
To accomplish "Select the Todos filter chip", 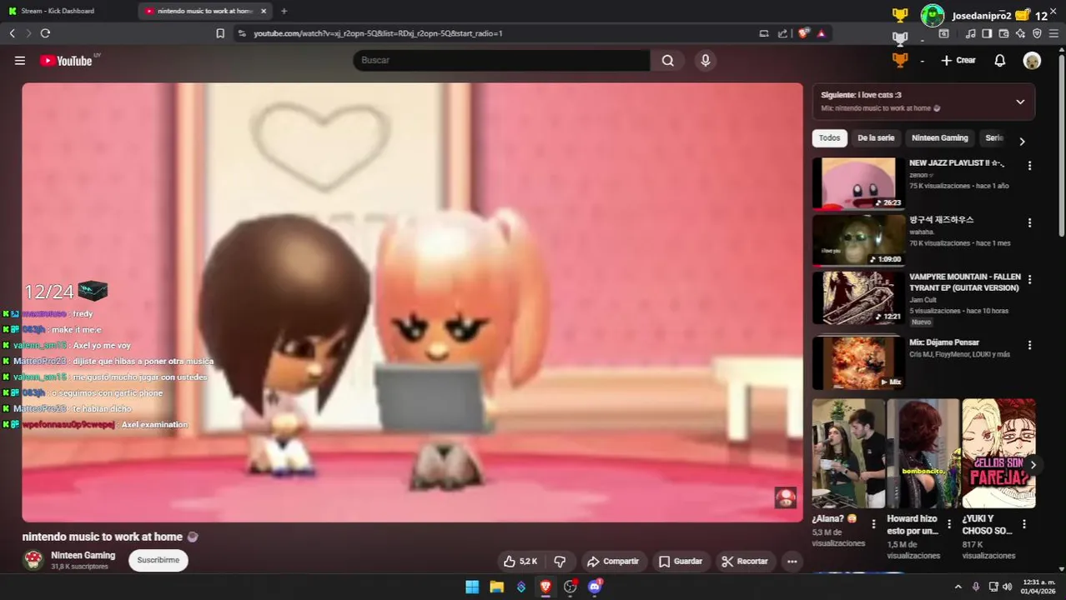I will tap(829, 138).
